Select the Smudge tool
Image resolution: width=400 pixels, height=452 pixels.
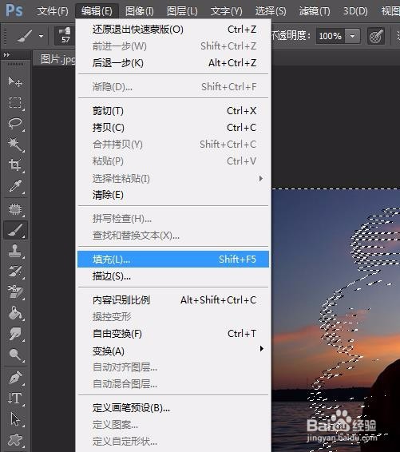[x=15, y=334]
